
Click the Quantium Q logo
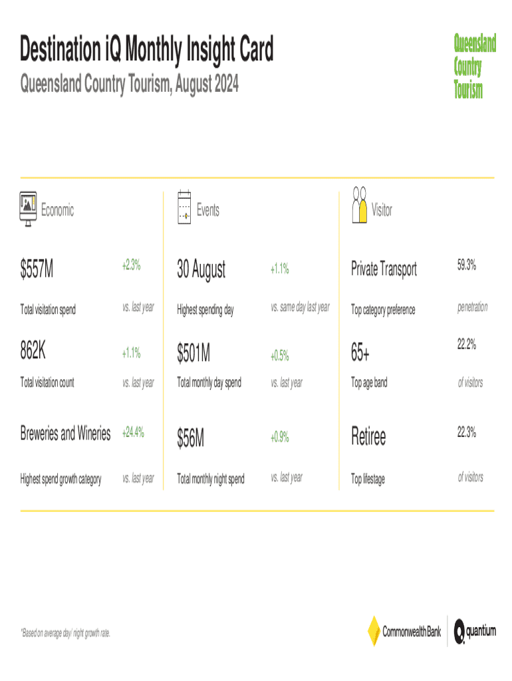pyautogui.click(x=460, y=632)
